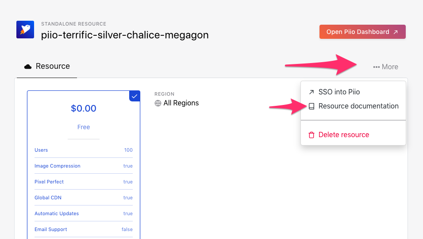Viewport: 423px width, 239px height.
Task: Choose SSO into Piio menu entry
Action: click(339, 92)
